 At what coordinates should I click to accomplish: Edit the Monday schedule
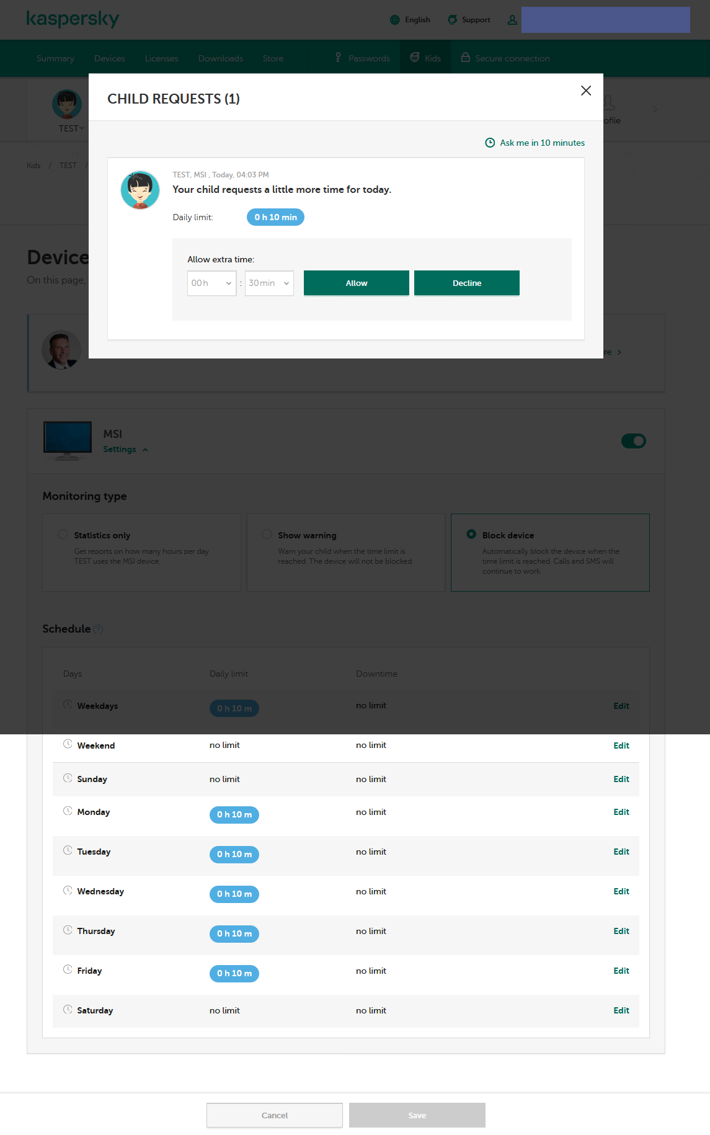(621, 812)
